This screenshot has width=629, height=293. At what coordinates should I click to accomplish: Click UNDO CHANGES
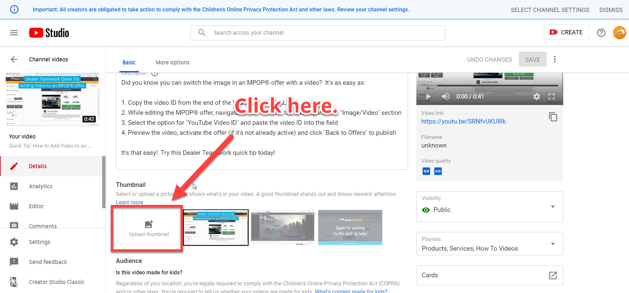(489, 59)
